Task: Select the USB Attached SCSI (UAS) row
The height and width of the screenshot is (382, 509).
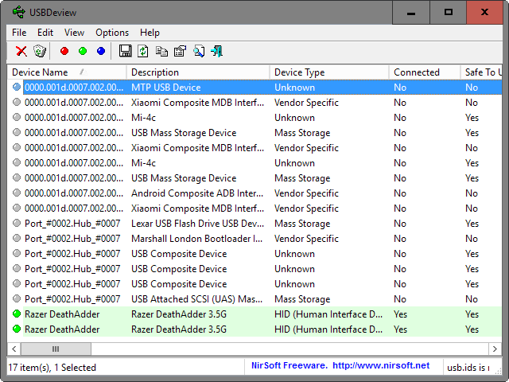Action: click(254, 299)
